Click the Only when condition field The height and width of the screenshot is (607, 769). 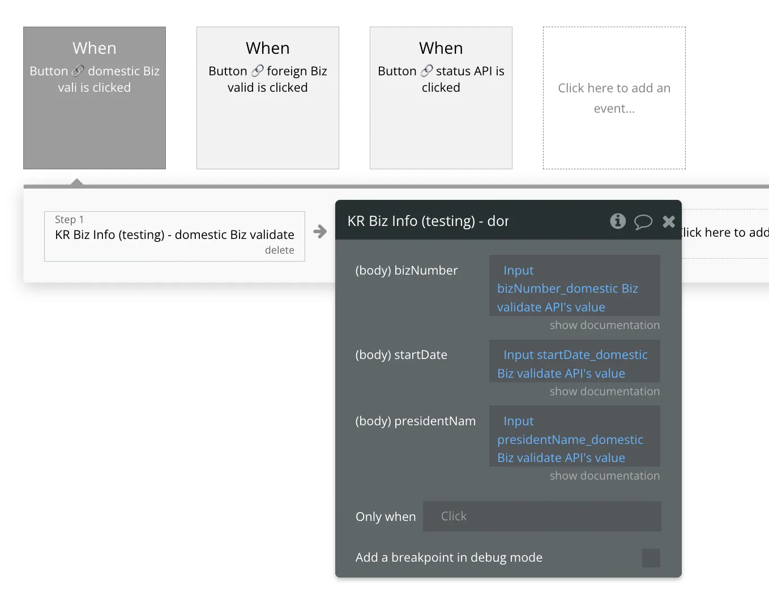542,516
